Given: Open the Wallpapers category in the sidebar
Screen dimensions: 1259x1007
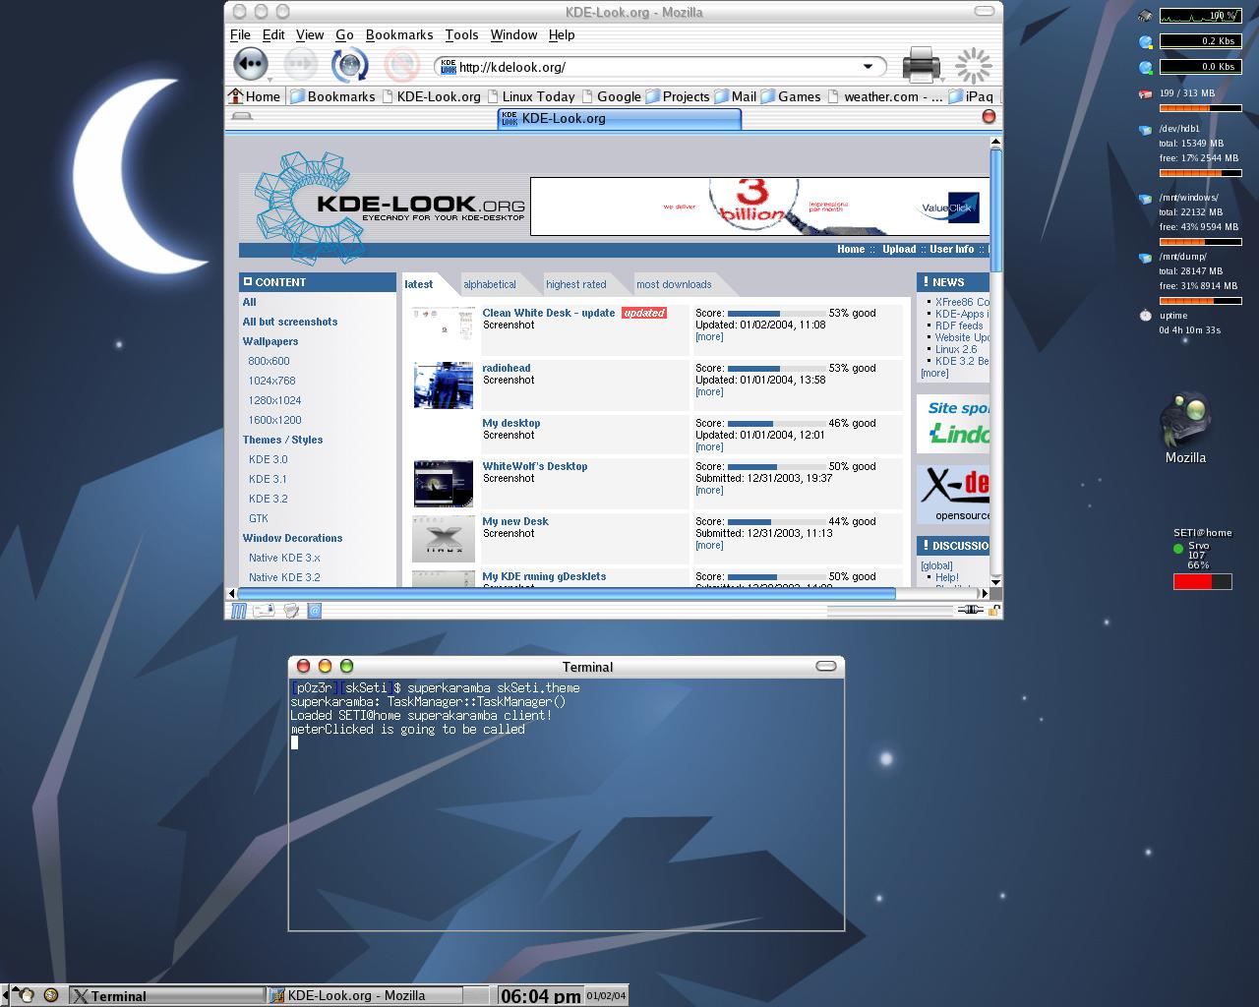Looking at the screenshot, I should (270, 341).
